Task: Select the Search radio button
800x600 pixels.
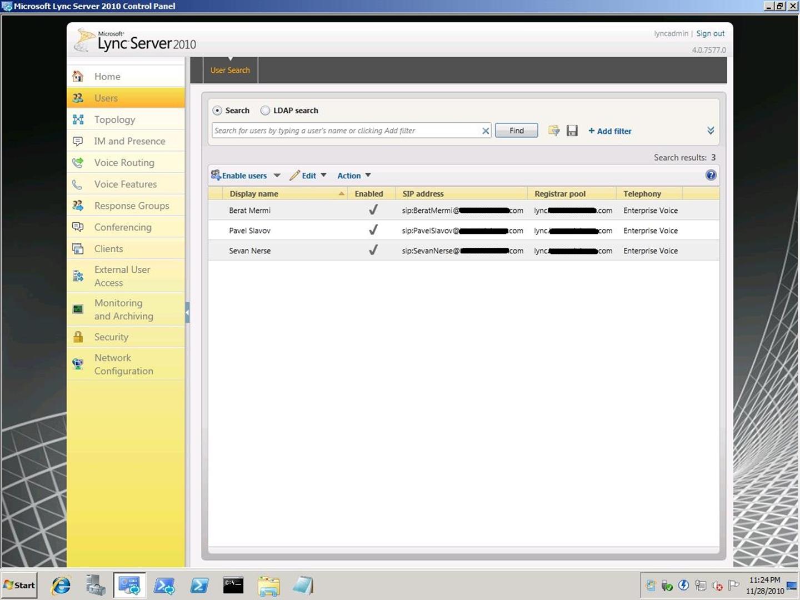Action: pos(218,111)
